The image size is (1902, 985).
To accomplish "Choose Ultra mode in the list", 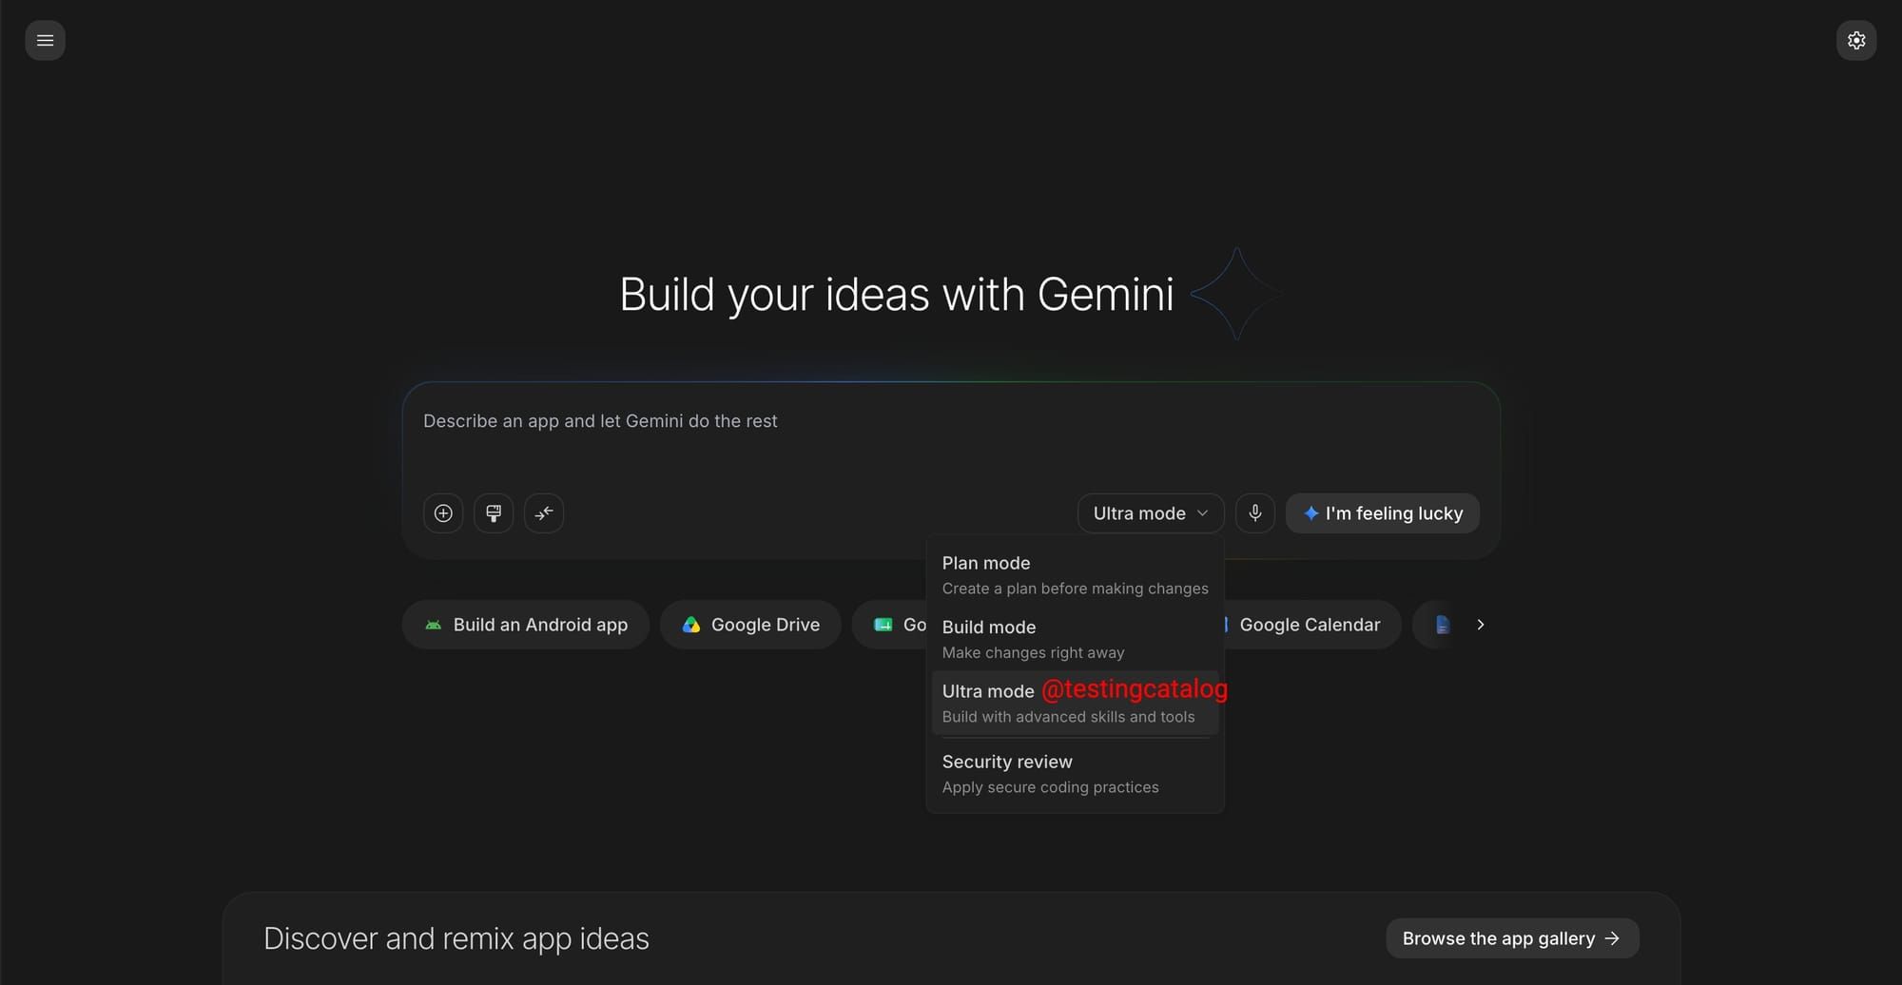I will 1075,703.
